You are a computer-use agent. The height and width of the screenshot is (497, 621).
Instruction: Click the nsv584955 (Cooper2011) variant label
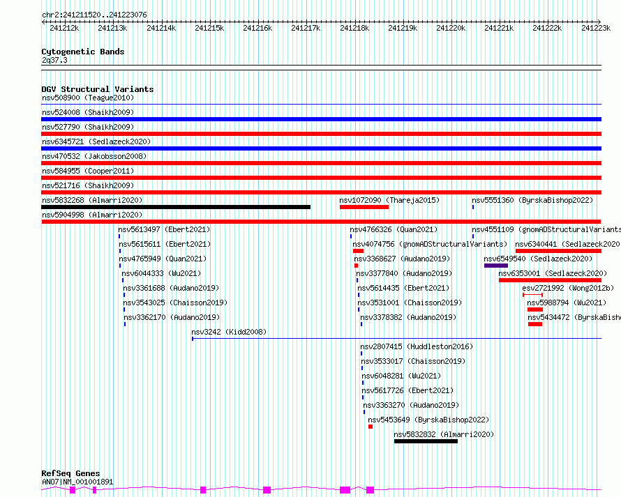click(88, 171)
